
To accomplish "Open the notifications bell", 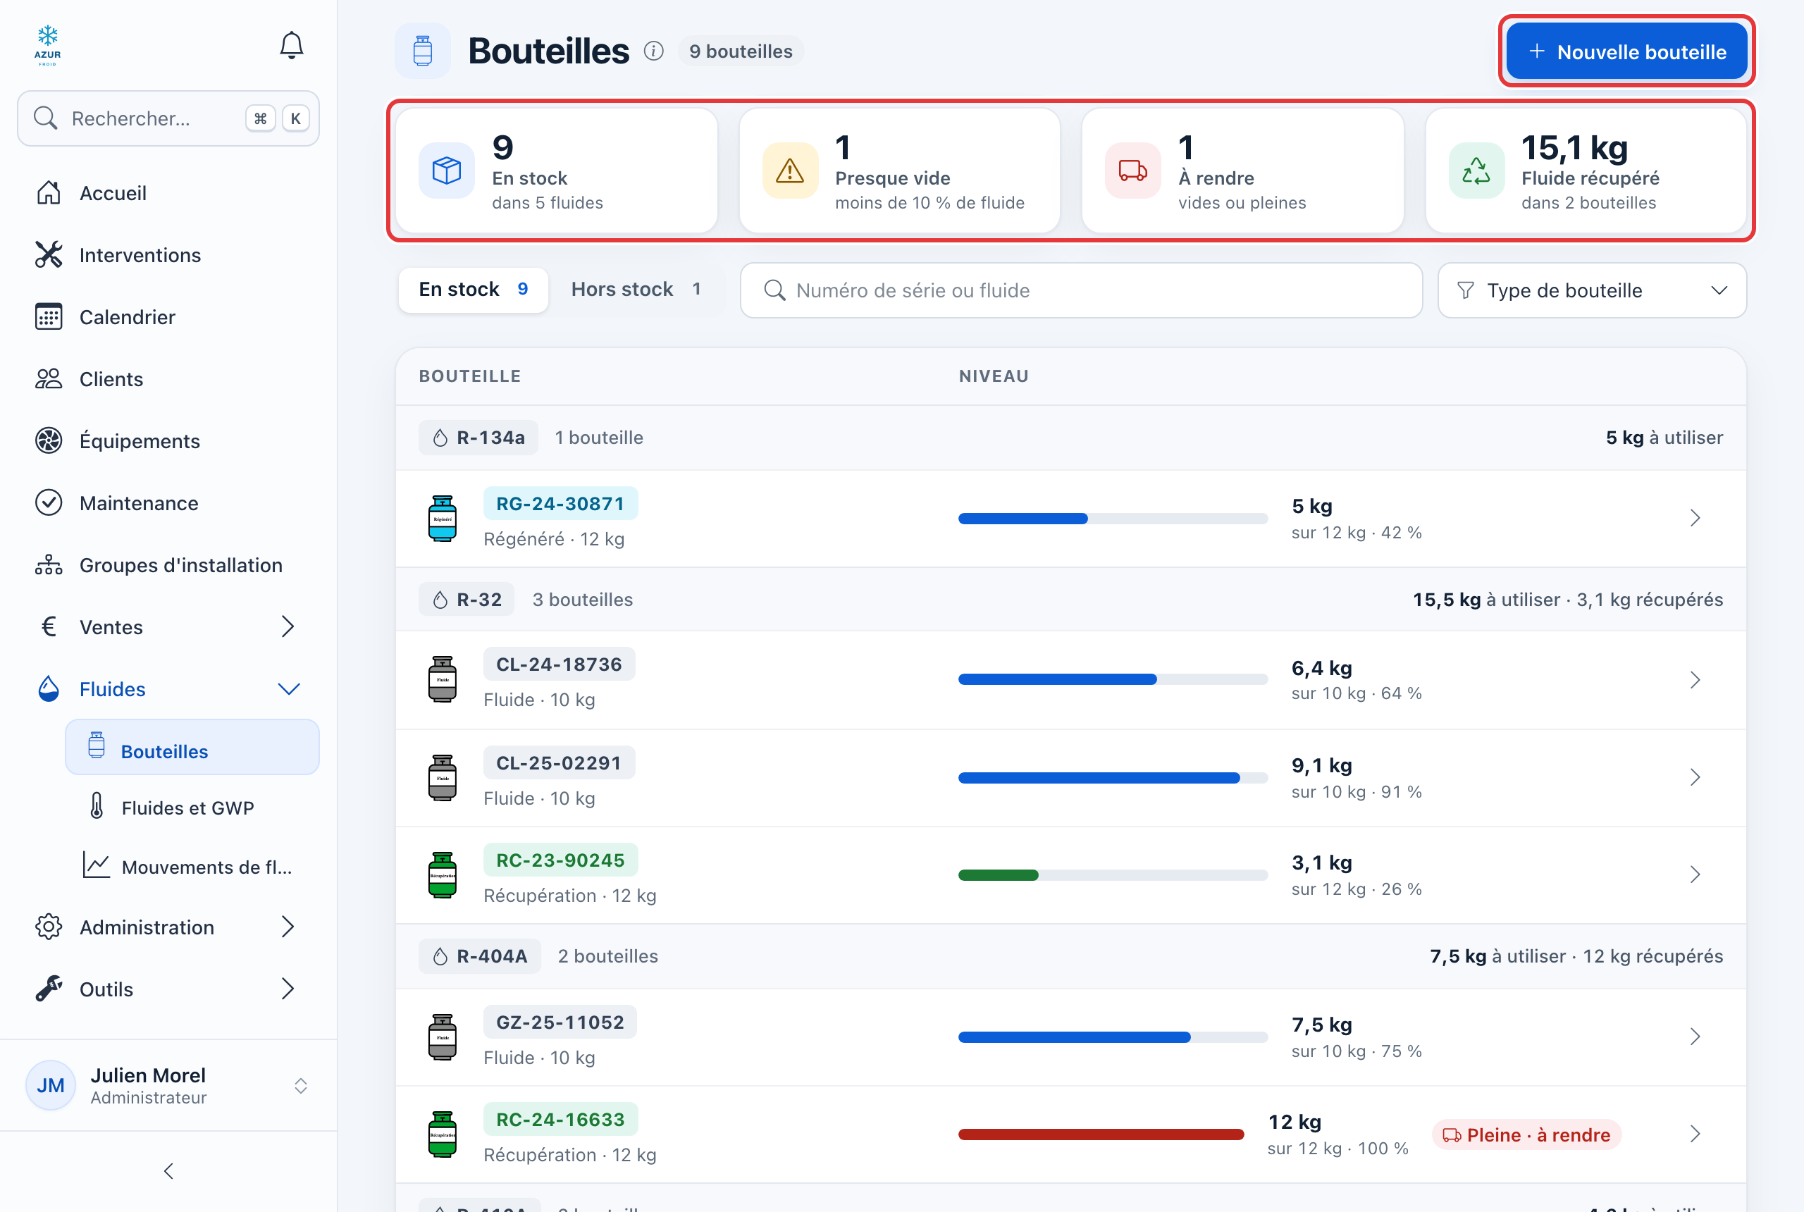I will pos(292,46).
